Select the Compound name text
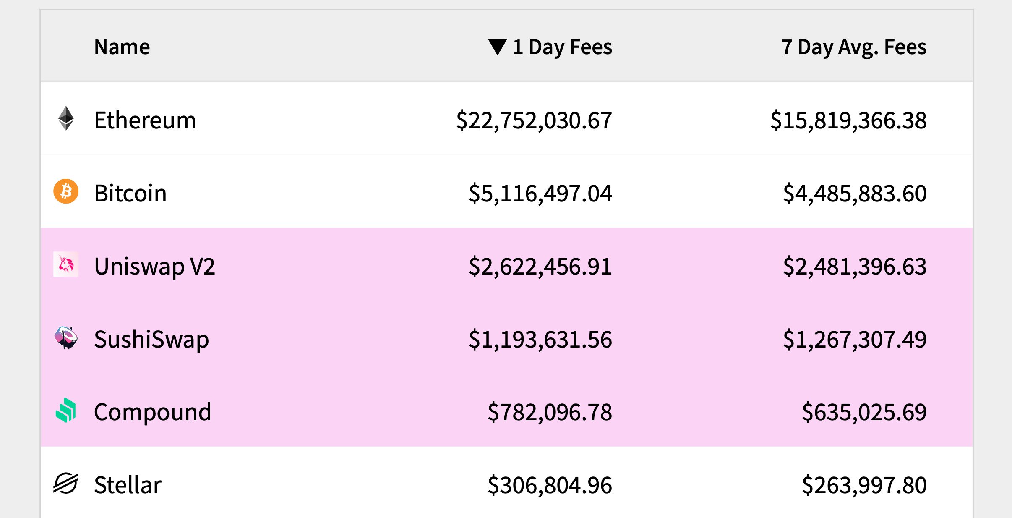Image resolution: width=1012 pixels, height=518 pixels. (x=153, y=412)
